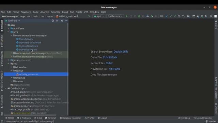Viewport: 218px width, 123px height.
Task: Click the Project panel horizontal scrollbar
Action: (30, 115)
